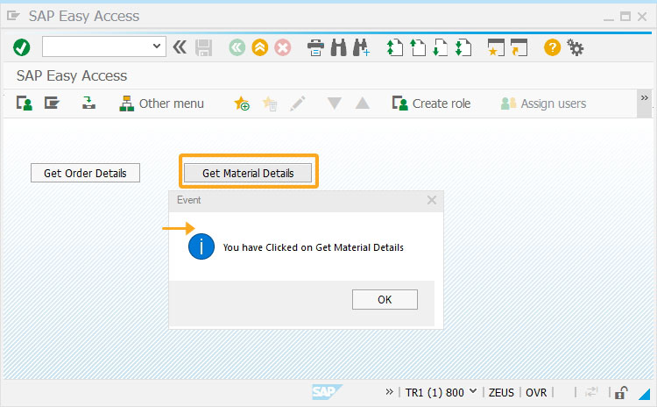Image resolution: width=657 pixels, height=407 pixels.
Task: Click the SAP Menu icon
Action: click(x=52, y=103)
